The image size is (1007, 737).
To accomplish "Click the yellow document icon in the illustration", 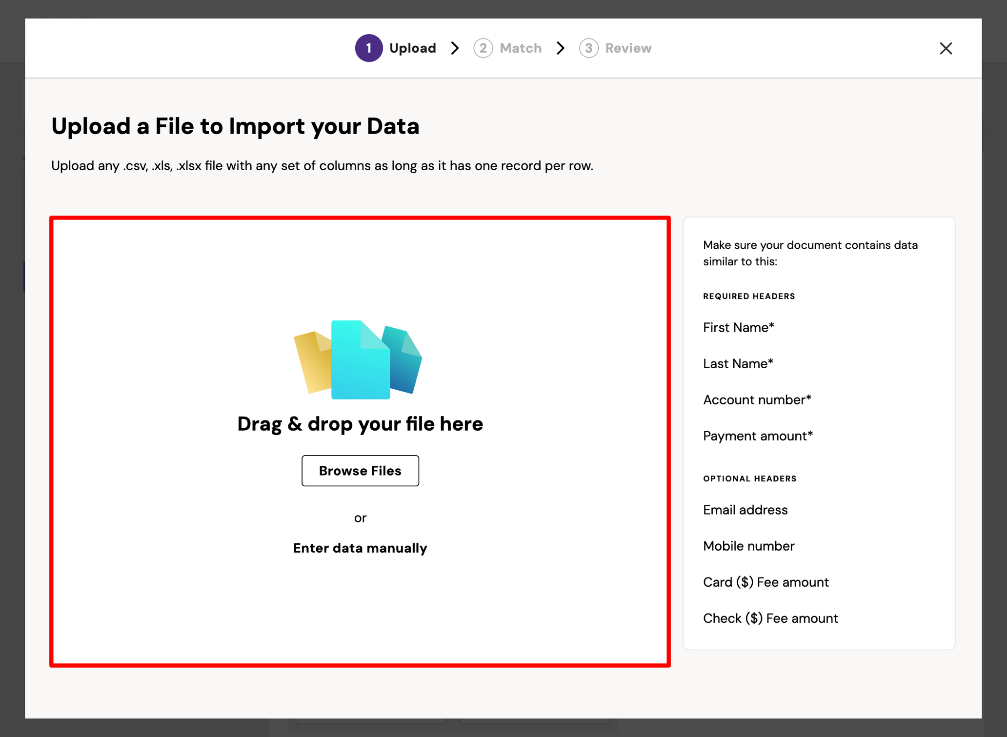I will 312,361.
